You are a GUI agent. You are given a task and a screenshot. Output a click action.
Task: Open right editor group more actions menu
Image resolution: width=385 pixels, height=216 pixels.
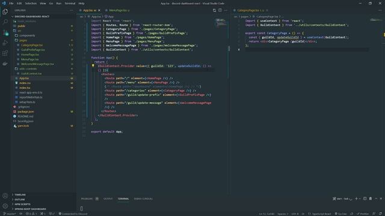pyautogui.click(x=380, y=10)
